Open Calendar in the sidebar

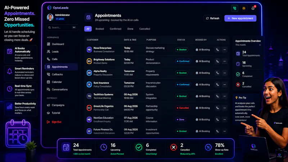61,82
